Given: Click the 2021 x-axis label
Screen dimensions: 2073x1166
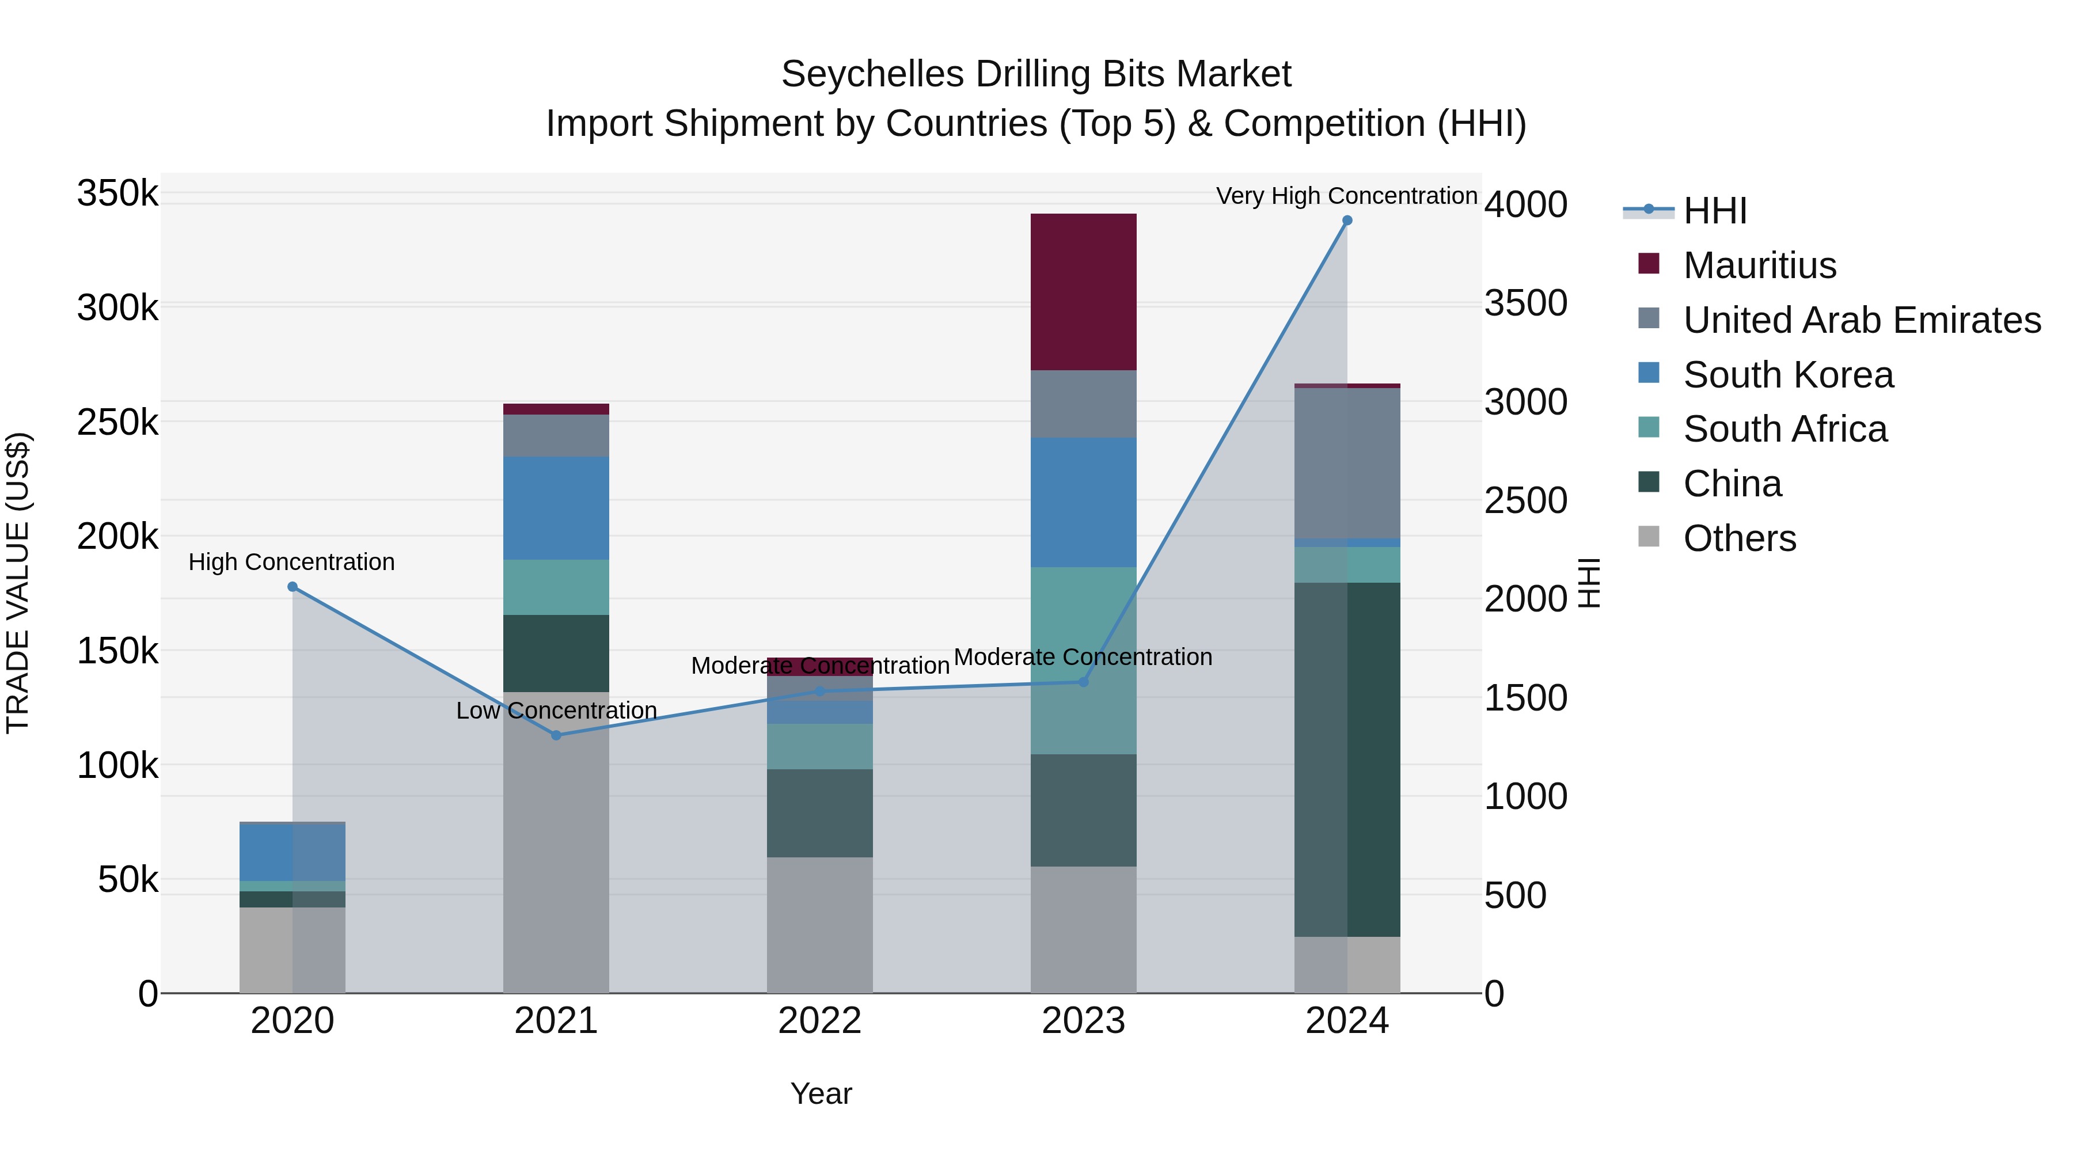Looking at the screenshot, I should pos(556,1021).
